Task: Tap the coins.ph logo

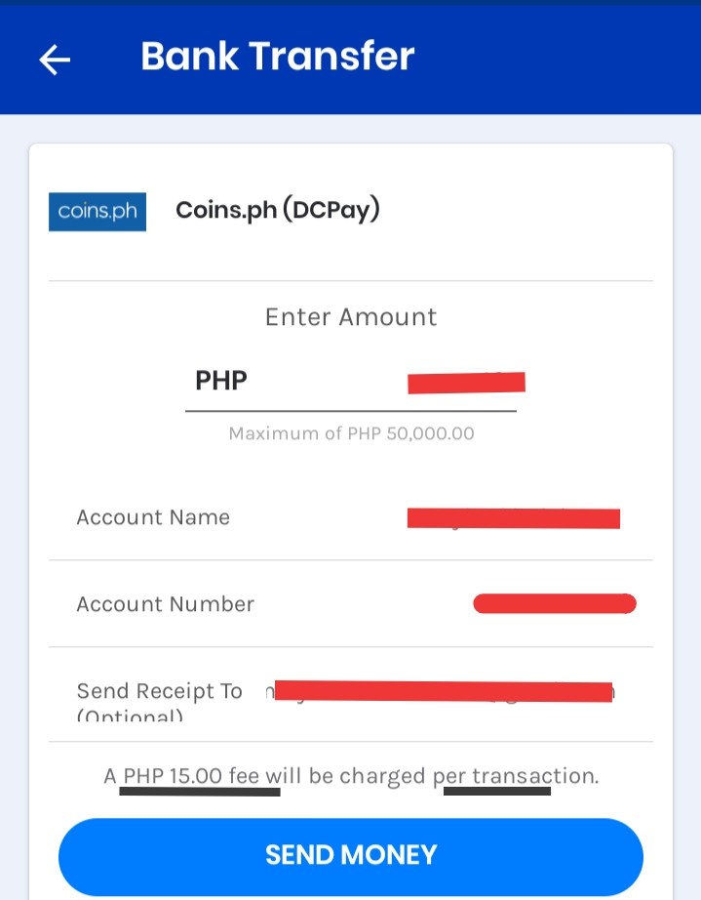Action: (x=97, y=212)
